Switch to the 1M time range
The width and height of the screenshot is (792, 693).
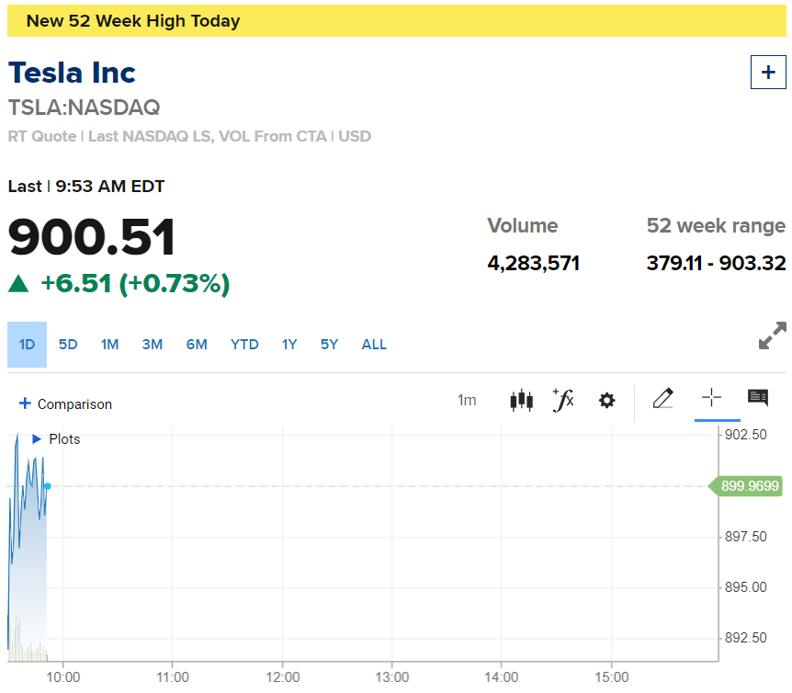[109, 345]
